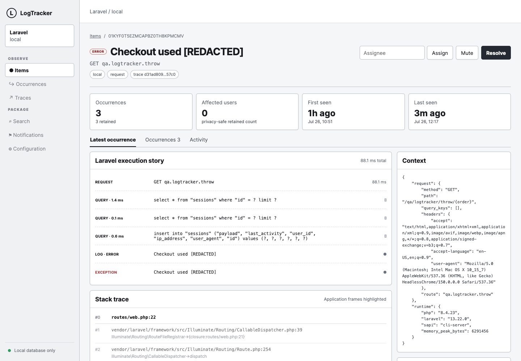
Task: Open the Laravel local project selector
Action: click(39, 36)
